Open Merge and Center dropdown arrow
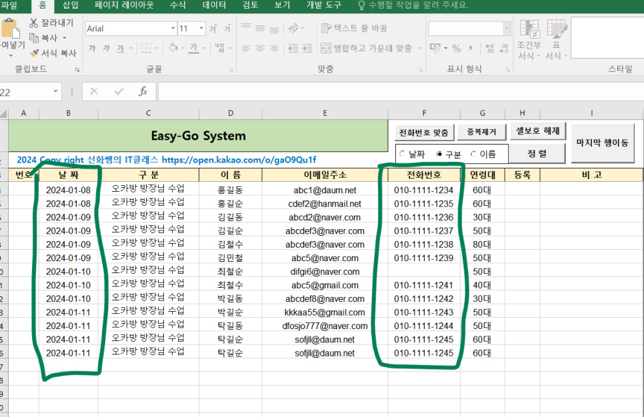 pos(419,49)
